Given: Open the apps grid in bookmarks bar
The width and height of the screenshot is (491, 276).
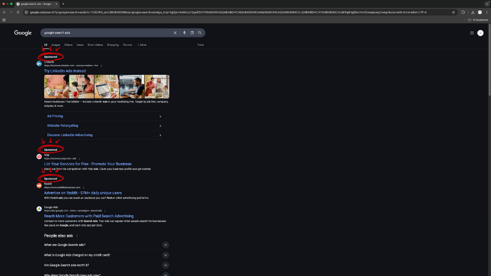Looking at the screenshot, I should coord(4,20).
